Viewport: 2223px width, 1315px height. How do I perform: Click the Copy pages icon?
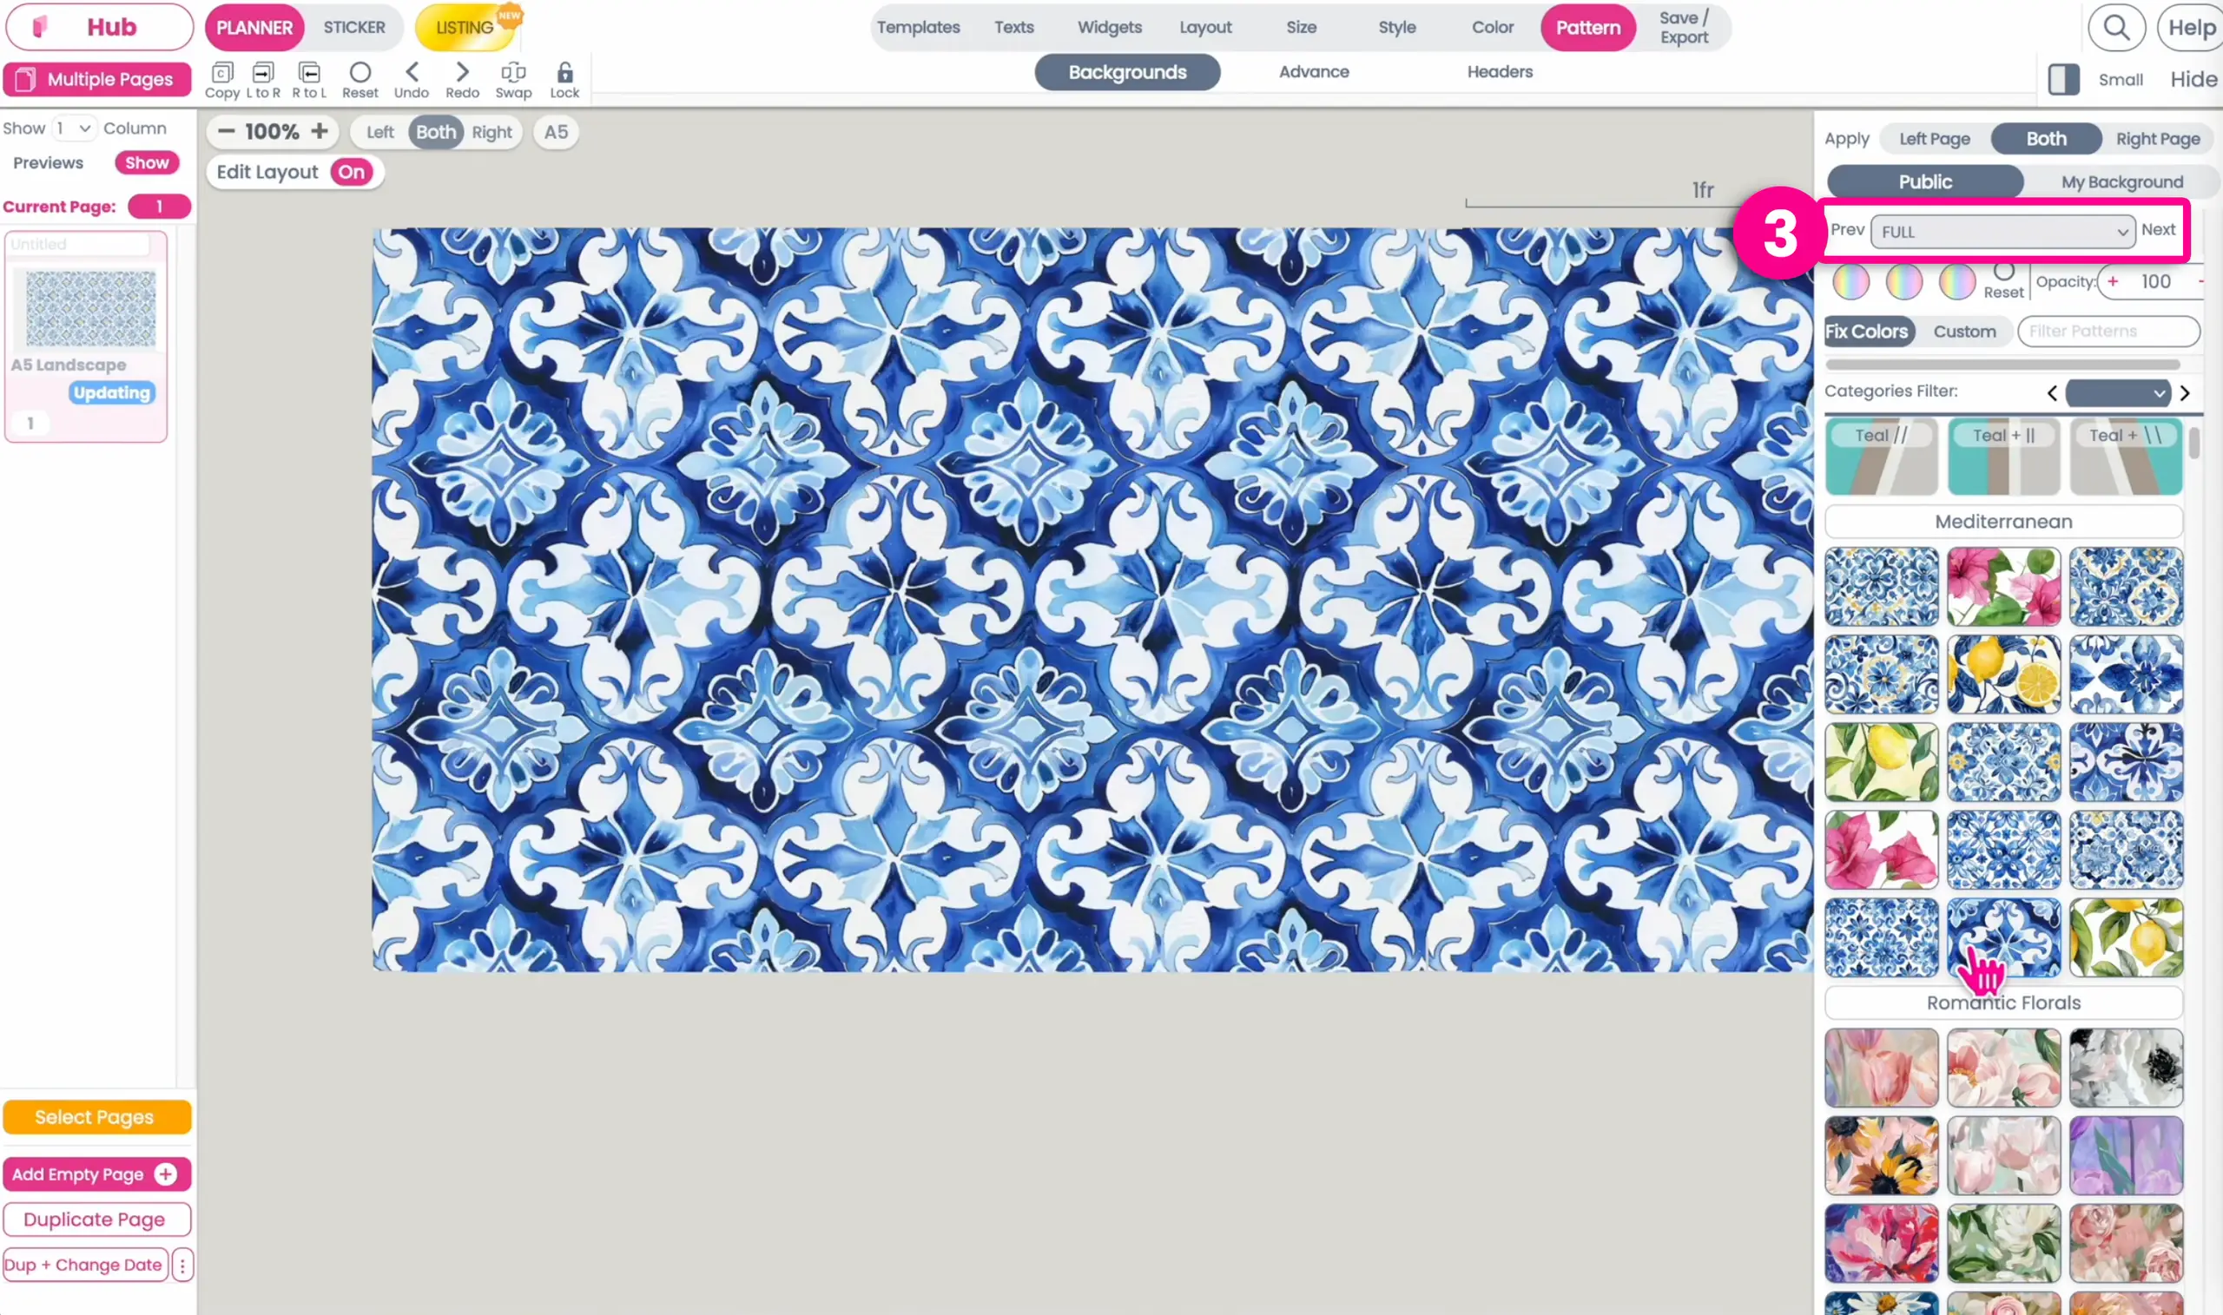pos(221,73)
